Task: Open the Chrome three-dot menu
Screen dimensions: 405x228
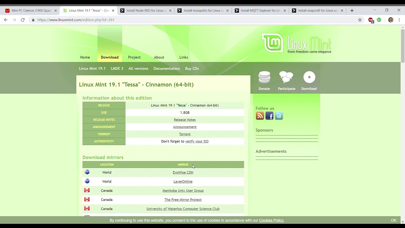Action: tap(399, 20)
